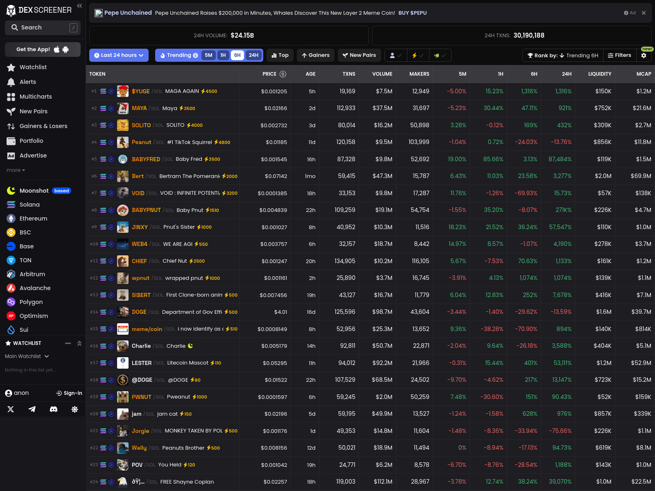This screenshot has width=655, height=491.
Task: Expand the Watchlist panel upward
Action: (79, 343)
